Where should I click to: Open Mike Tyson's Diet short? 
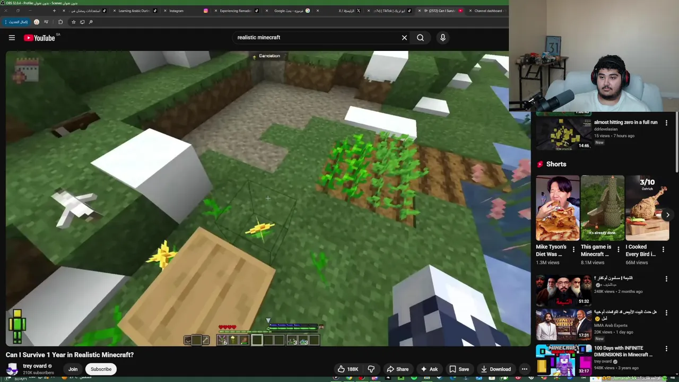click(x=558, y=208)
